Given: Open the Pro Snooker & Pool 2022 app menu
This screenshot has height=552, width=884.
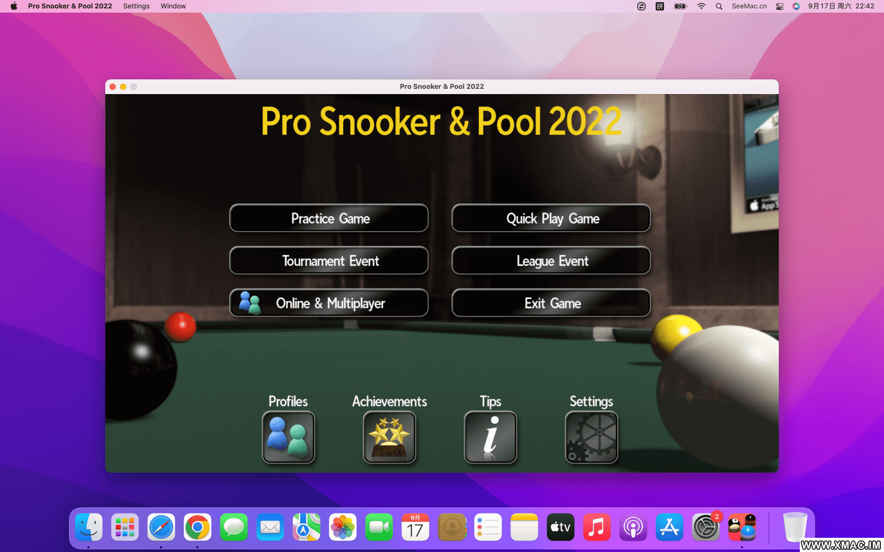Looking at the screenshot, I should pyautogui.click(x=70, y=6).
